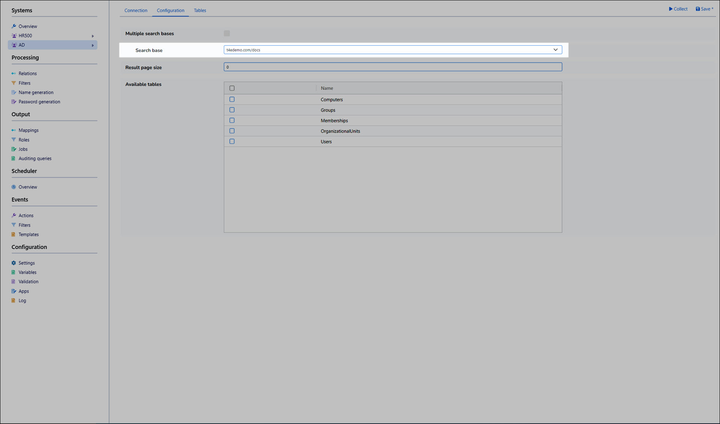Click the Collect play icon
This screenshot has width=720, height=424.
[670, 9]
